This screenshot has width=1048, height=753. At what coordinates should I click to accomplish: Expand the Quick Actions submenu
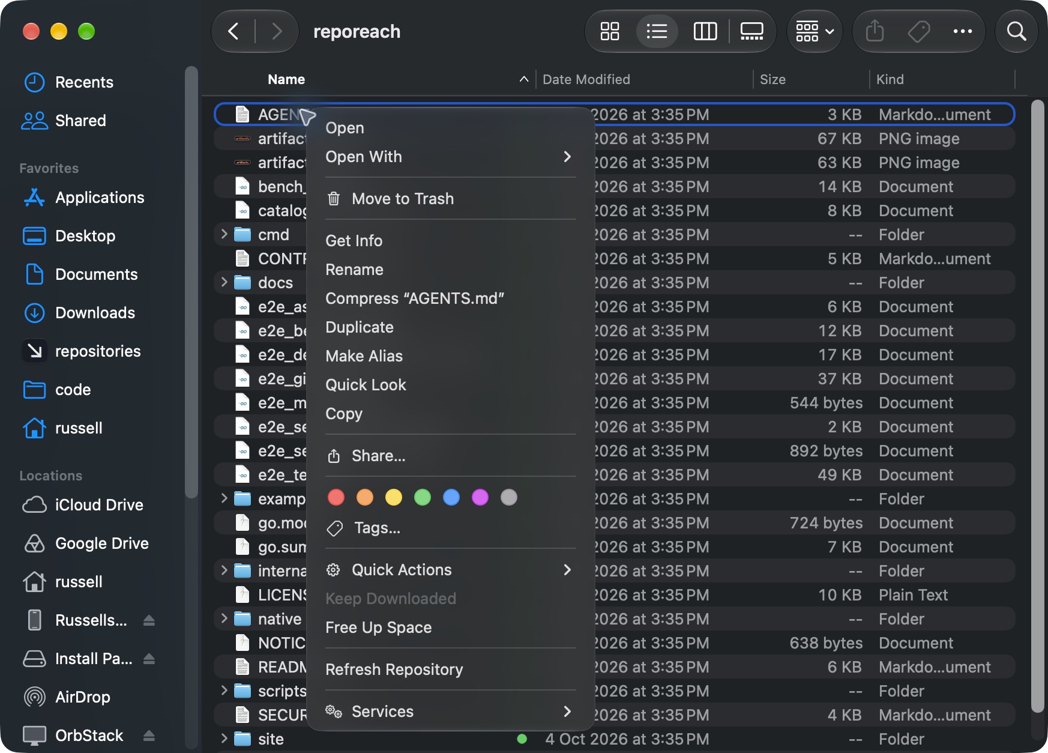[x=450, y=570]
